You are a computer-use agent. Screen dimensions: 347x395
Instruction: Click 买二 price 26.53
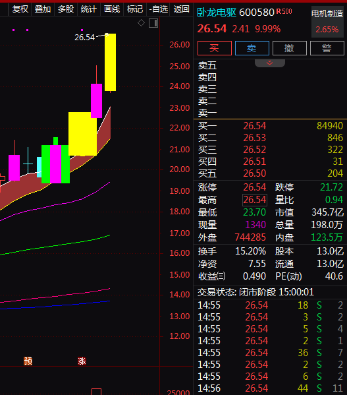(x=254, y=138)
